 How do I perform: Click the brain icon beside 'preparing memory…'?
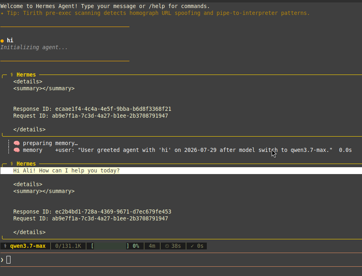pyautogui.click(x=17, y=143)
